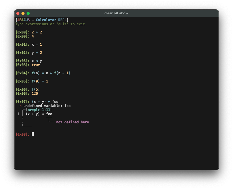The width and height of the screenshot is (233, 189).
Task: Click the Calculator REPL header label
Action: point(51,20)
